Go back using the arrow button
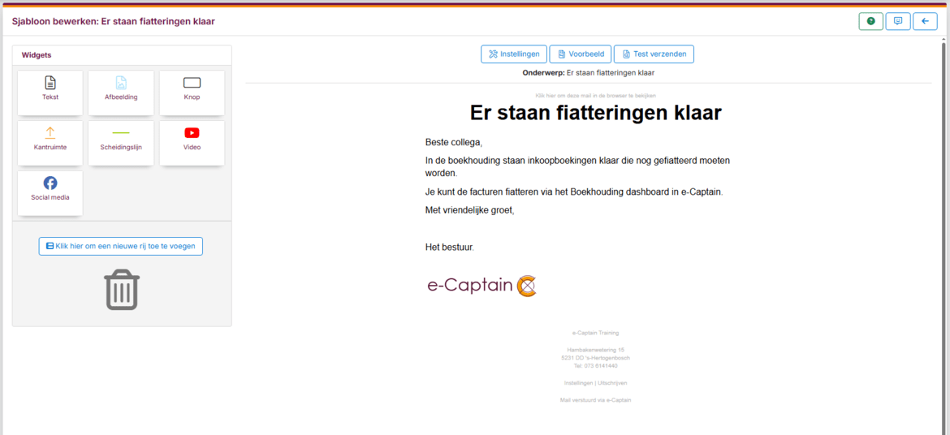Image resolution: width=950 pixels, height=435 pixels. (x=925, y=21)
